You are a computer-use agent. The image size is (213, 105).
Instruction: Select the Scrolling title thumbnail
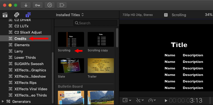(71, 39)
